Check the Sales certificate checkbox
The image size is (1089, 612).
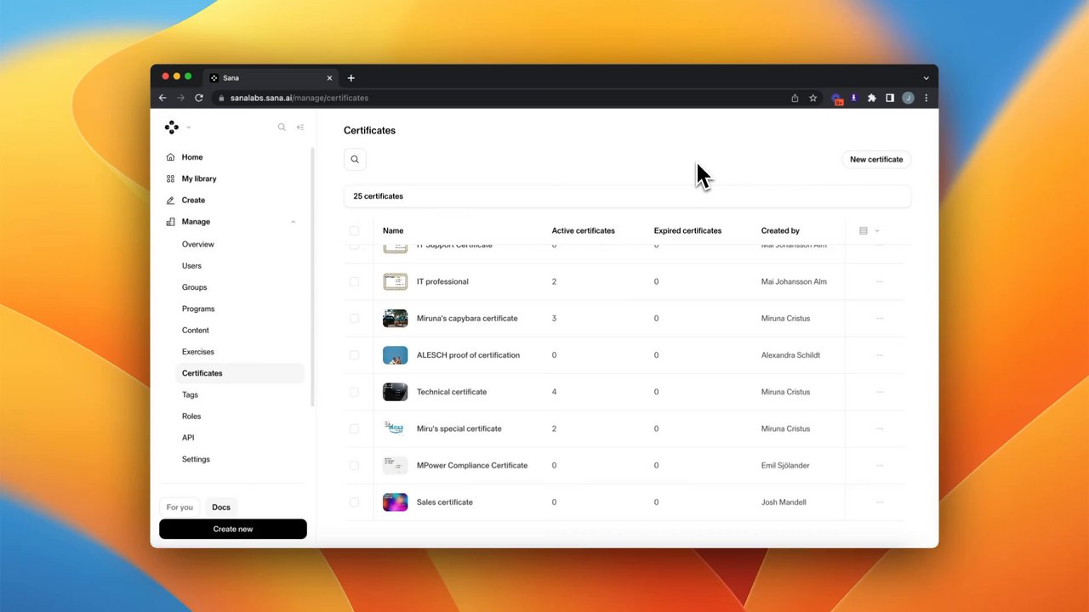point(354,502)
